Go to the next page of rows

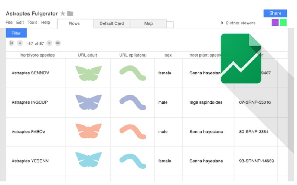pyautogui.click(x=49, y=43)
